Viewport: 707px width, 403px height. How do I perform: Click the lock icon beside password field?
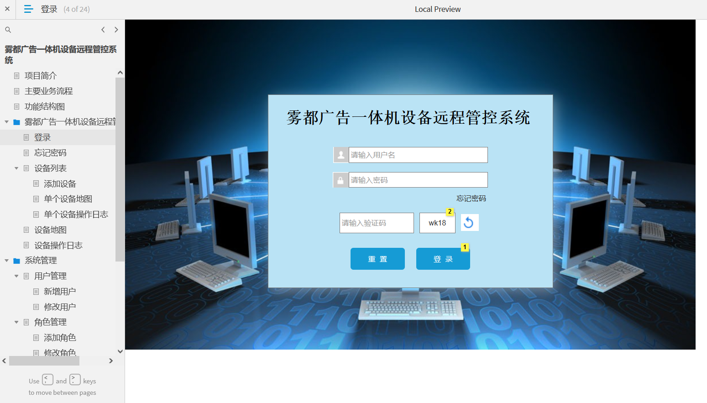pyautogui.click(x=340, y=180)
